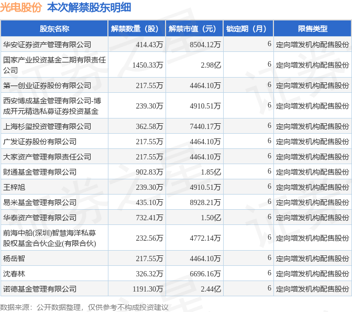Click the 光电股份 stock name in title

(21, 7)
